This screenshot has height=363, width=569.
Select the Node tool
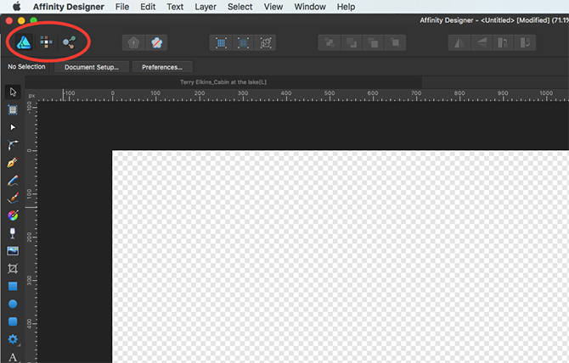[13, 127]
